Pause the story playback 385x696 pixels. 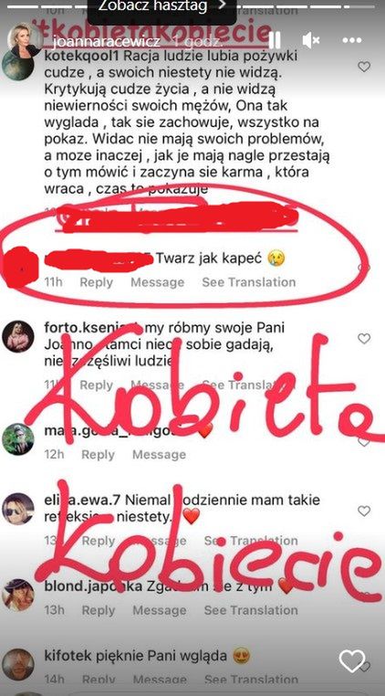pos(275,40)
